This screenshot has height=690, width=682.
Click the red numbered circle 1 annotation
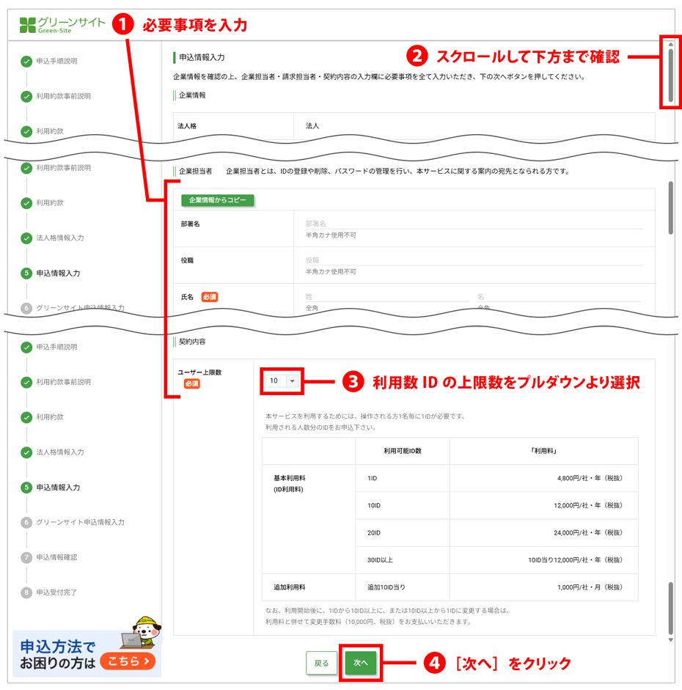click(122, 24)
